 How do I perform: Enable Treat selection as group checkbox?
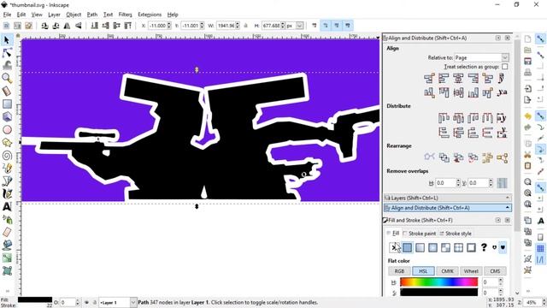pos(504,67)
